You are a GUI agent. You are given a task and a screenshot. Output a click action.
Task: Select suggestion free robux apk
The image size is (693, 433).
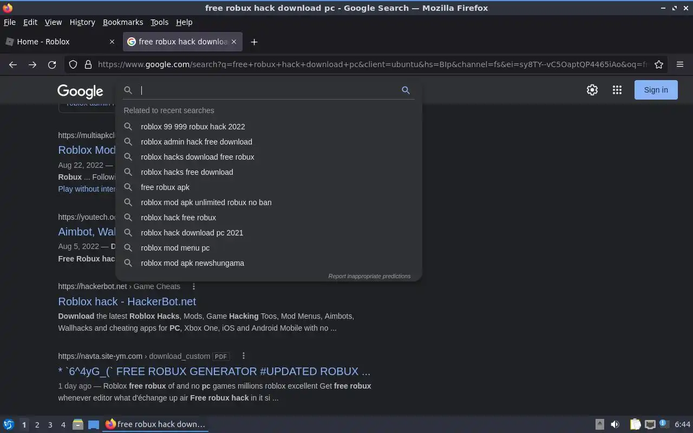[x=269, y=187]
